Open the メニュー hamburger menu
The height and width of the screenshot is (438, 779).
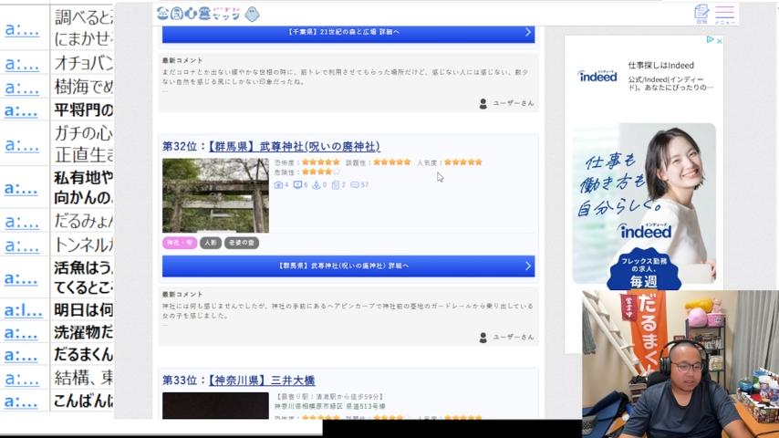(x=724, y=15)
